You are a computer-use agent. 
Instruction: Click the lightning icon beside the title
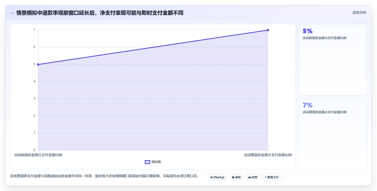pyautogui.click(x=12, y=13)
